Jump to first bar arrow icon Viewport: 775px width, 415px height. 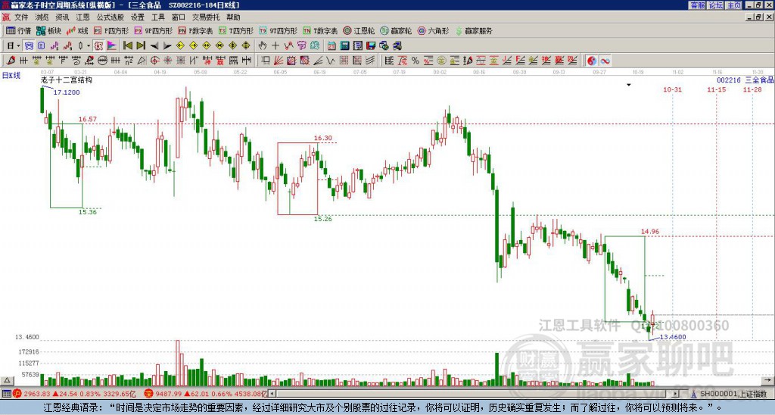127,45
